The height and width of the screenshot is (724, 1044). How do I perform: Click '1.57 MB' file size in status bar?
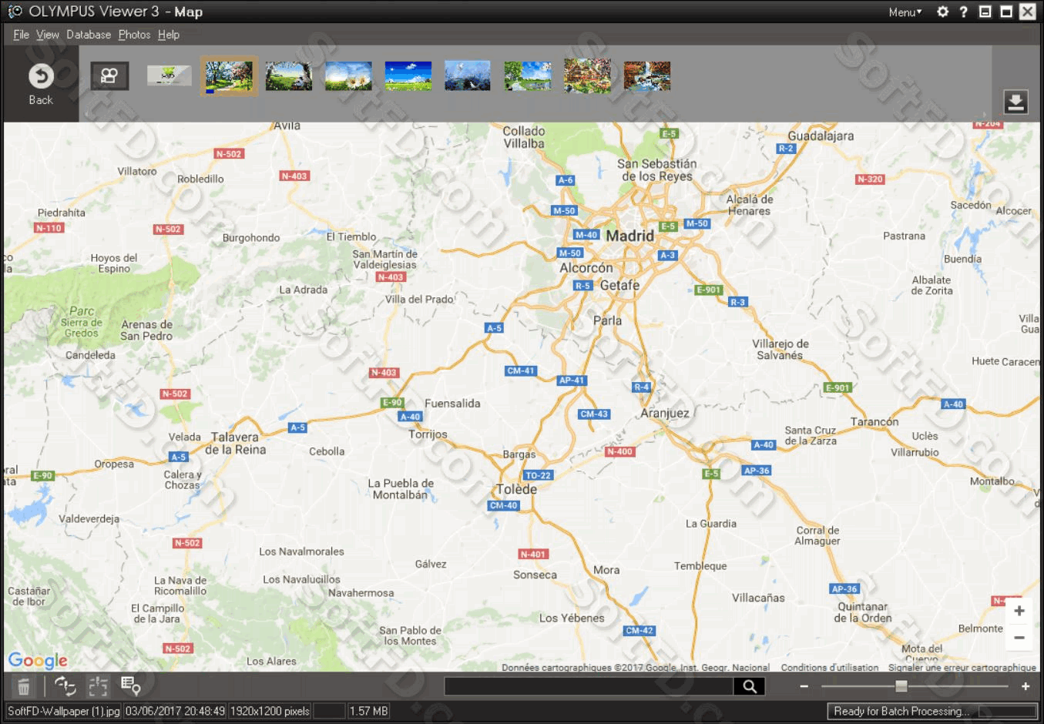368,711
